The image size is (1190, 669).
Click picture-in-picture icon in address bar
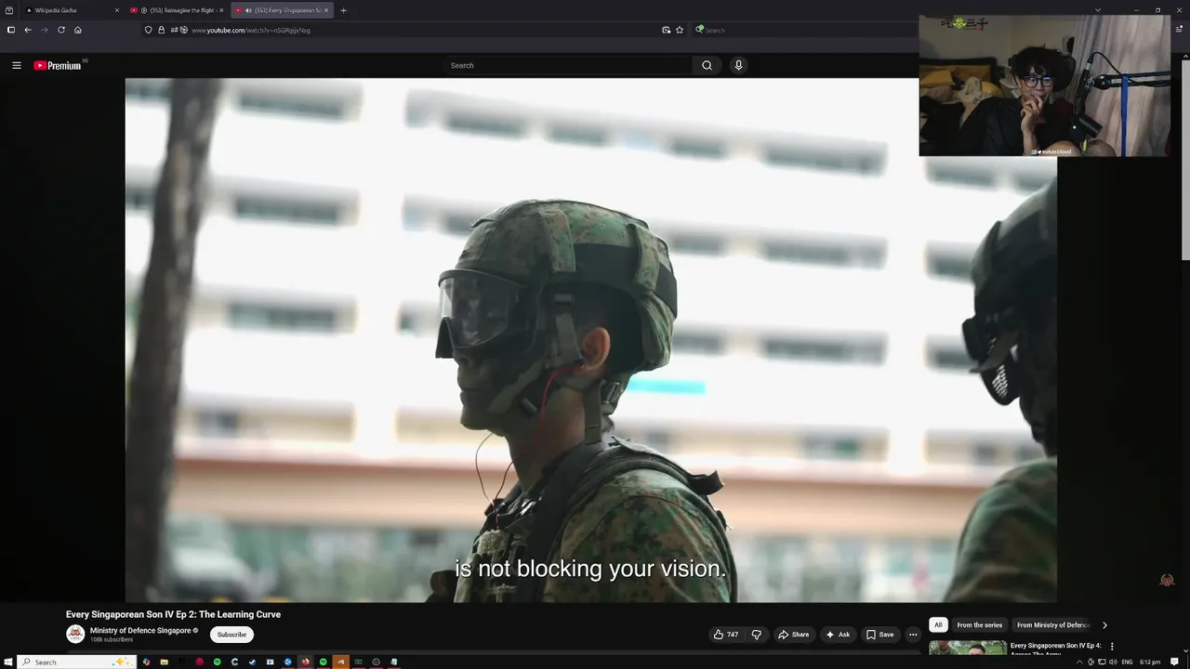pos(666,30)
